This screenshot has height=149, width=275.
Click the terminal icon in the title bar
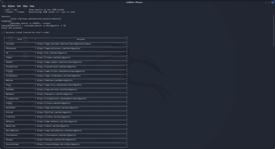pyautogui.click(x=2, y=2)
